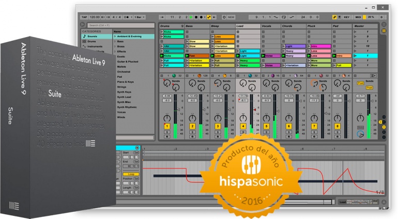Click the Arrangement Record button
The width and height of the screenshot is (398, 219).
201,17
